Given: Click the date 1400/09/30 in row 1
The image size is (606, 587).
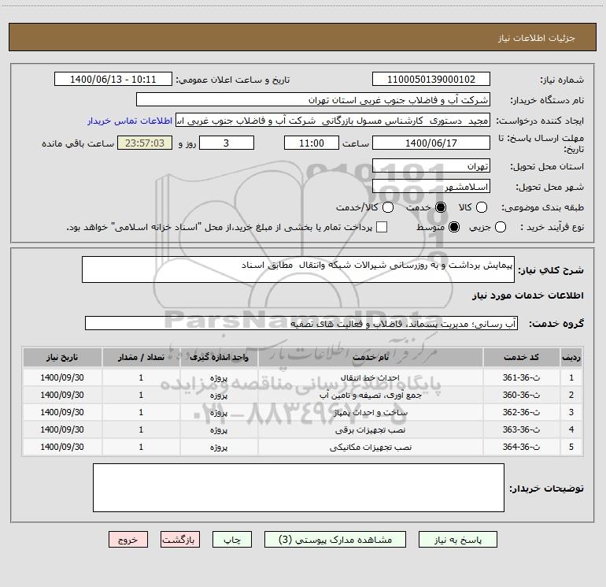Looking at the screenshot, I should tap(62, 377).
